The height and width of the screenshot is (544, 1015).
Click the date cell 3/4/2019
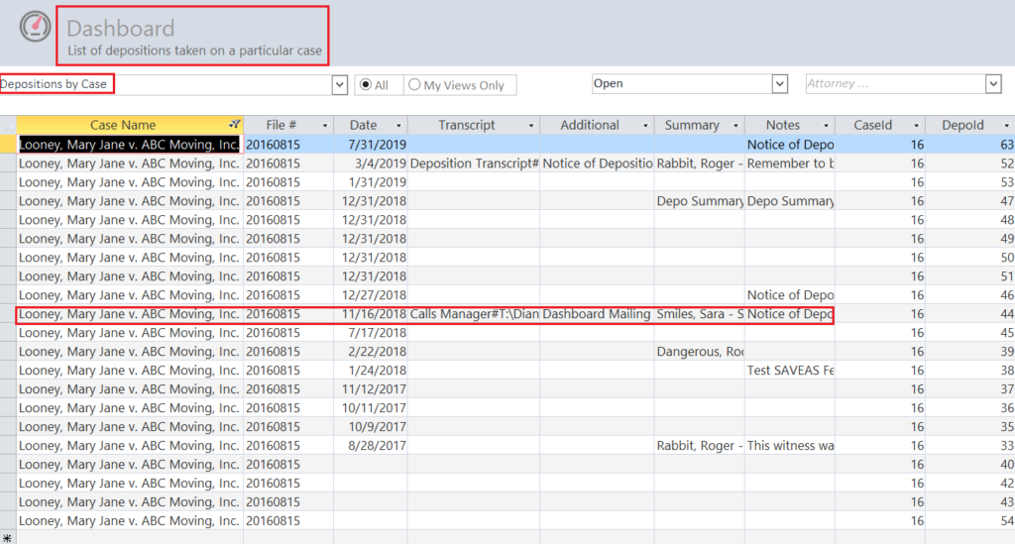pos(371,163)
